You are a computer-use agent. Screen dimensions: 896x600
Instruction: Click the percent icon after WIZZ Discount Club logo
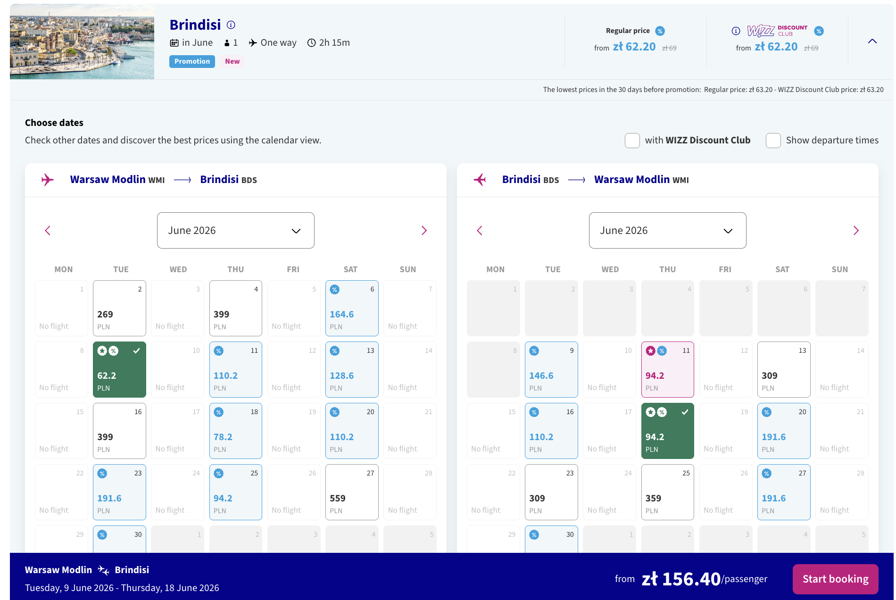click(819, 31)
